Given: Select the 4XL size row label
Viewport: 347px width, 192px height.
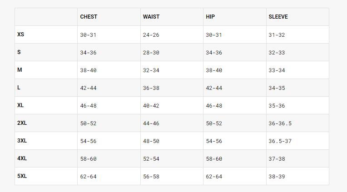Looking at the screenshot, I should click(x=22, y=158).
